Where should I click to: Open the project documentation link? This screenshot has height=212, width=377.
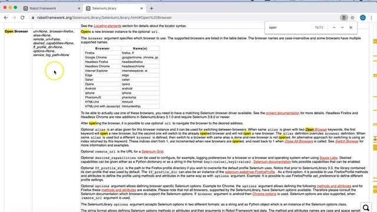click(283, 113)
